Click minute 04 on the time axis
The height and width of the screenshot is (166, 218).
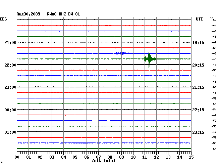pyautogui.click(x=63, y=157)
